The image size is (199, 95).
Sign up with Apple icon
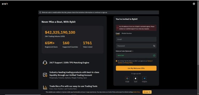(x=136, y=78)
